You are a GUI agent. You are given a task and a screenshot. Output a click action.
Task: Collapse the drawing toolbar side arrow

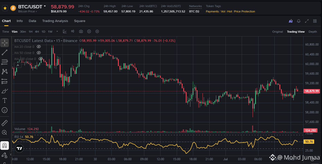11,154
